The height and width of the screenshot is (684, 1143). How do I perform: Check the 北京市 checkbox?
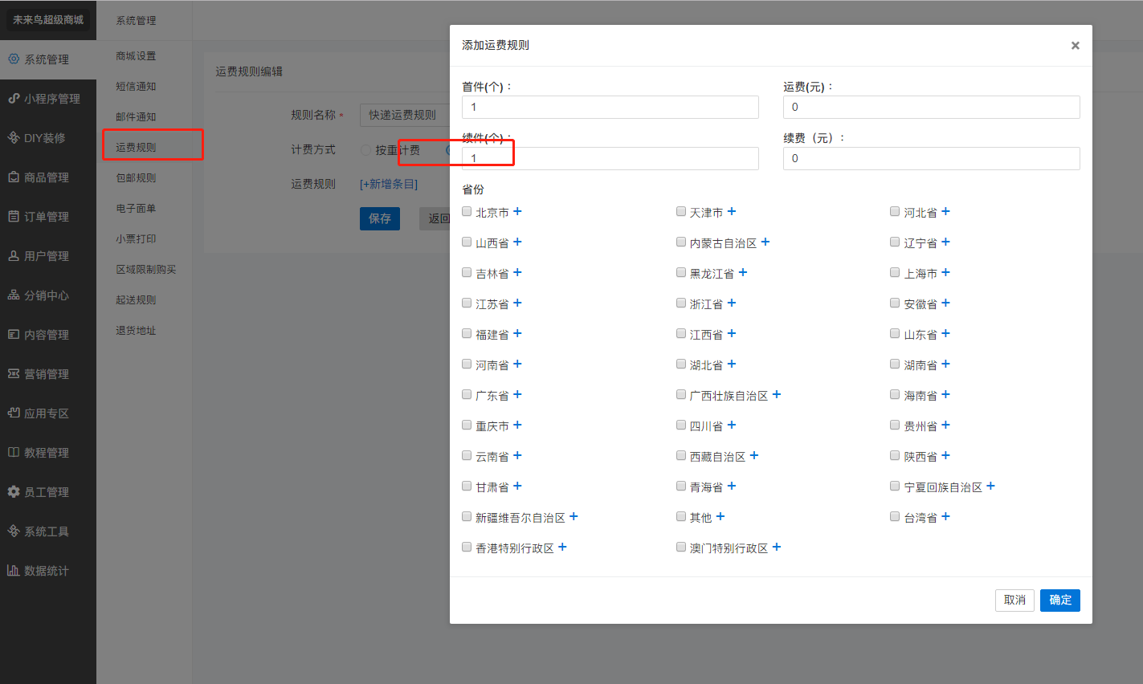pyautogui.click(x=467, y=212)
